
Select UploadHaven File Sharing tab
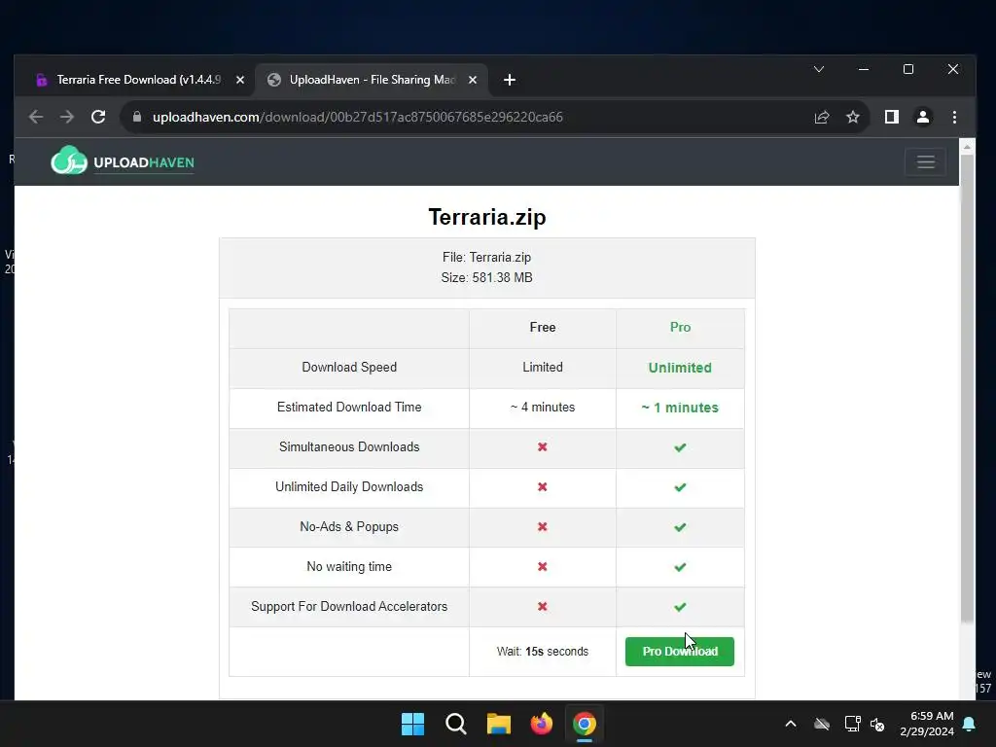click(x=372, y=80)
